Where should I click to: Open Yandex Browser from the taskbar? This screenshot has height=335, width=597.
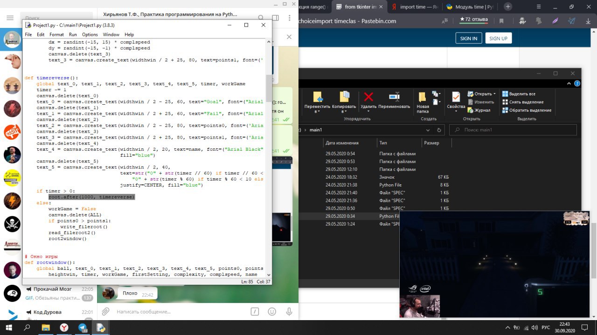[x=64, y=328]
